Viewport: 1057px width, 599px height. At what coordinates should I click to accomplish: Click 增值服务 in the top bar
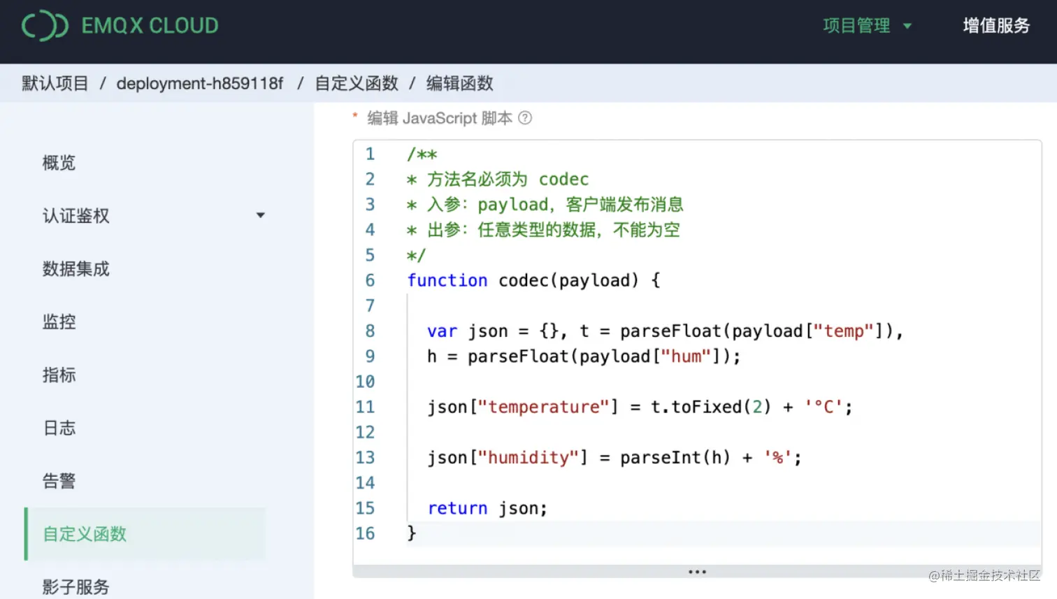[x=995, y=26]
